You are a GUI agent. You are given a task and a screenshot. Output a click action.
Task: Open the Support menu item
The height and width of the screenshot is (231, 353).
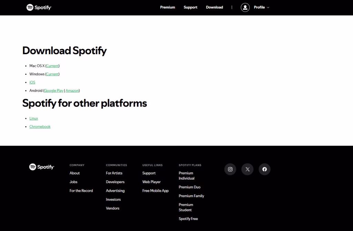(x=190, y=7)
